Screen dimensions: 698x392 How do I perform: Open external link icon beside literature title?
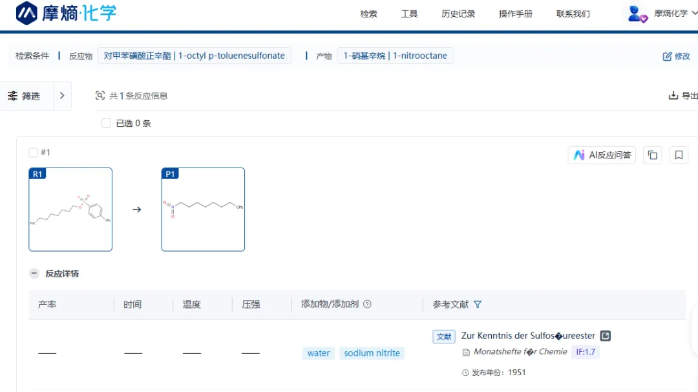click(606, 336)
